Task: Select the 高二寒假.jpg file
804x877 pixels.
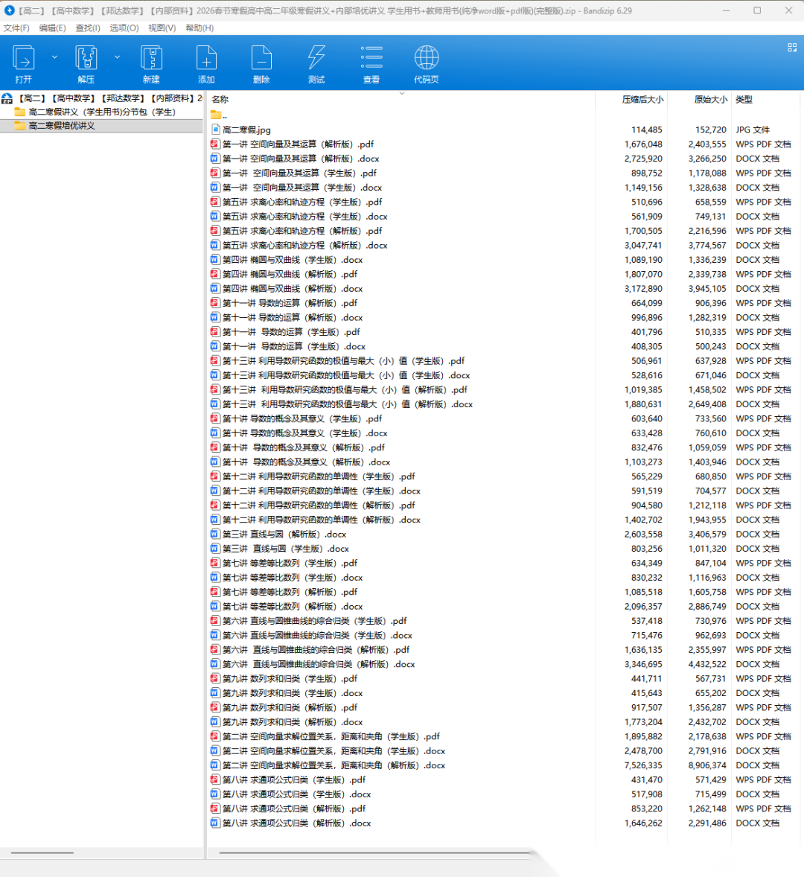Action: [x=246, y=130]
